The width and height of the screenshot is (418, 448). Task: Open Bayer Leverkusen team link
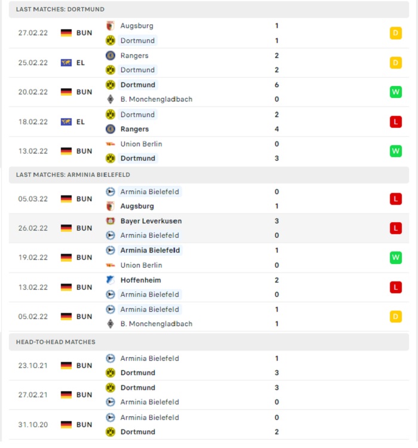(151, 221)
